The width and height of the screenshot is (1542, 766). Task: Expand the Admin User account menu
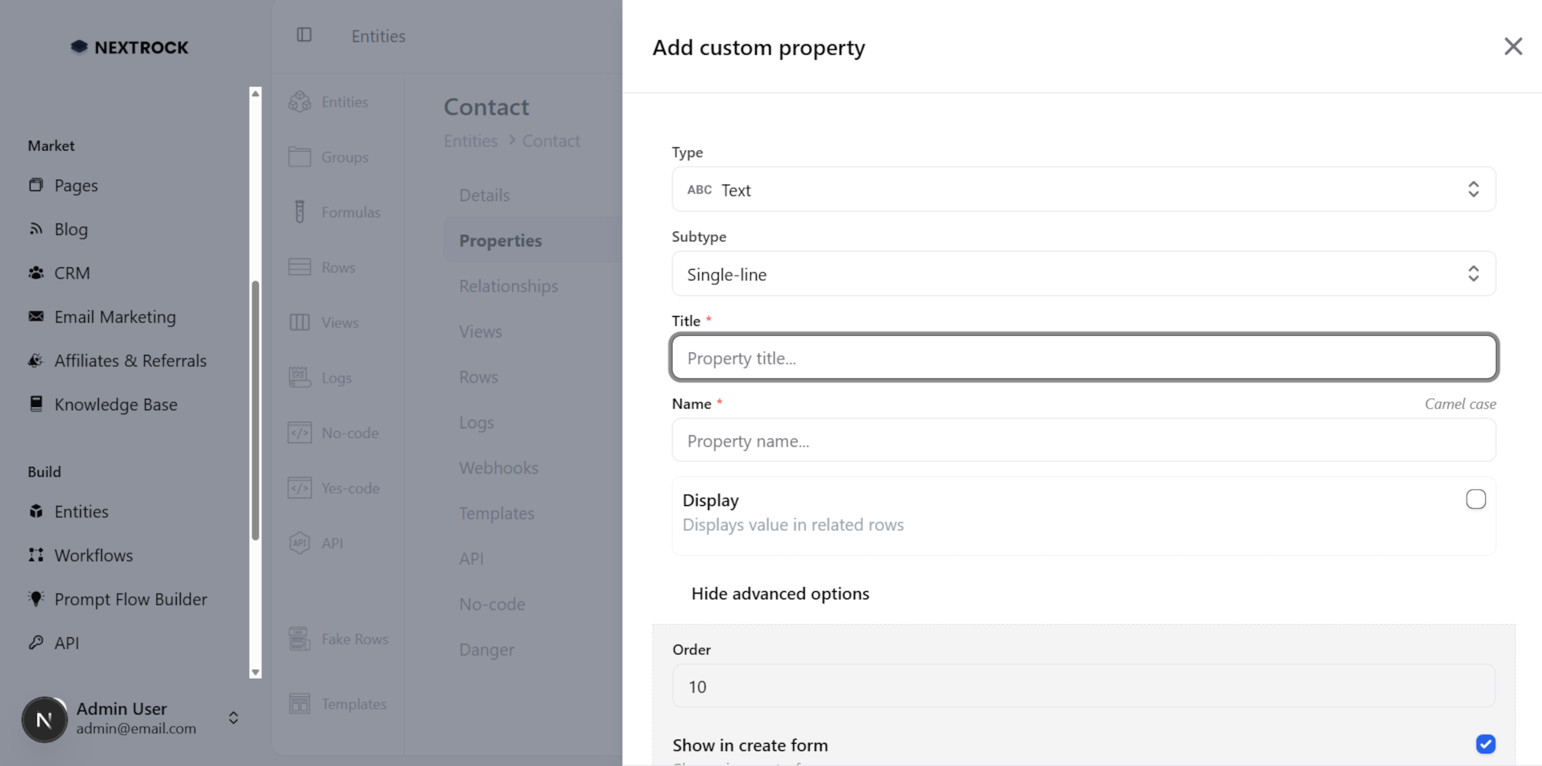click(233, 718)
